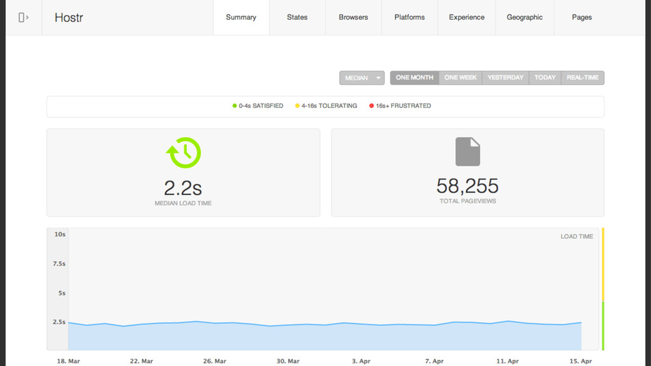The width and height of the screenshot is (651, 366).
Task: Select the One Week range
Action: coord(460,78)
